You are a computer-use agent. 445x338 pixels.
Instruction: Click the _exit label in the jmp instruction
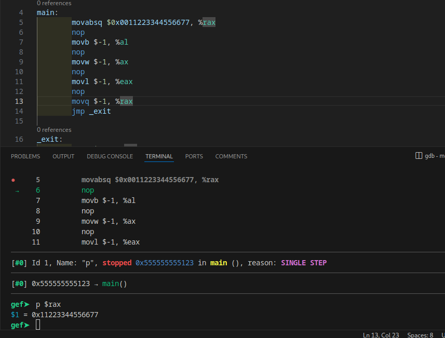tap(100, 111)
